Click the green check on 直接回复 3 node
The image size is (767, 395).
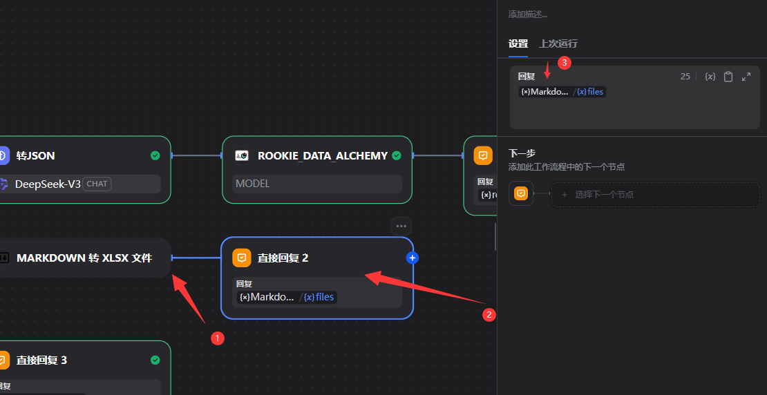point(155,360)
